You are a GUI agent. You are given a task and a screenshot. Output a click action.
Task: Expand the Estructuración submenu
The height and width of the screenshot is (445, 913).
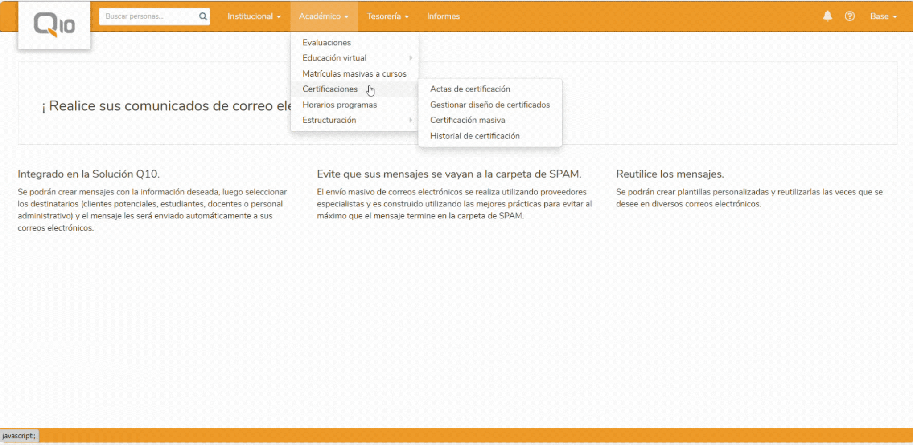[x=329, y=120]
